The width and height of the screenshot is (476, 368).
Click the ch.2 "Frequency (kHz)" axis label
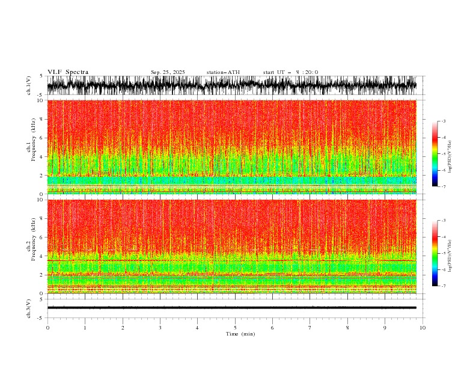click(34, 239)
